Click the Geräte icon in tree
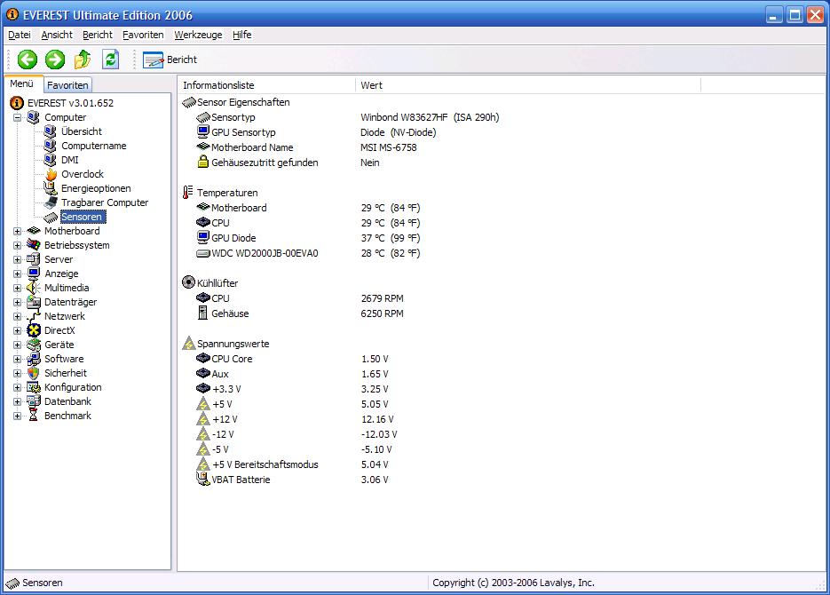Viewport: 830px width, 595px height. coord(34,345)
